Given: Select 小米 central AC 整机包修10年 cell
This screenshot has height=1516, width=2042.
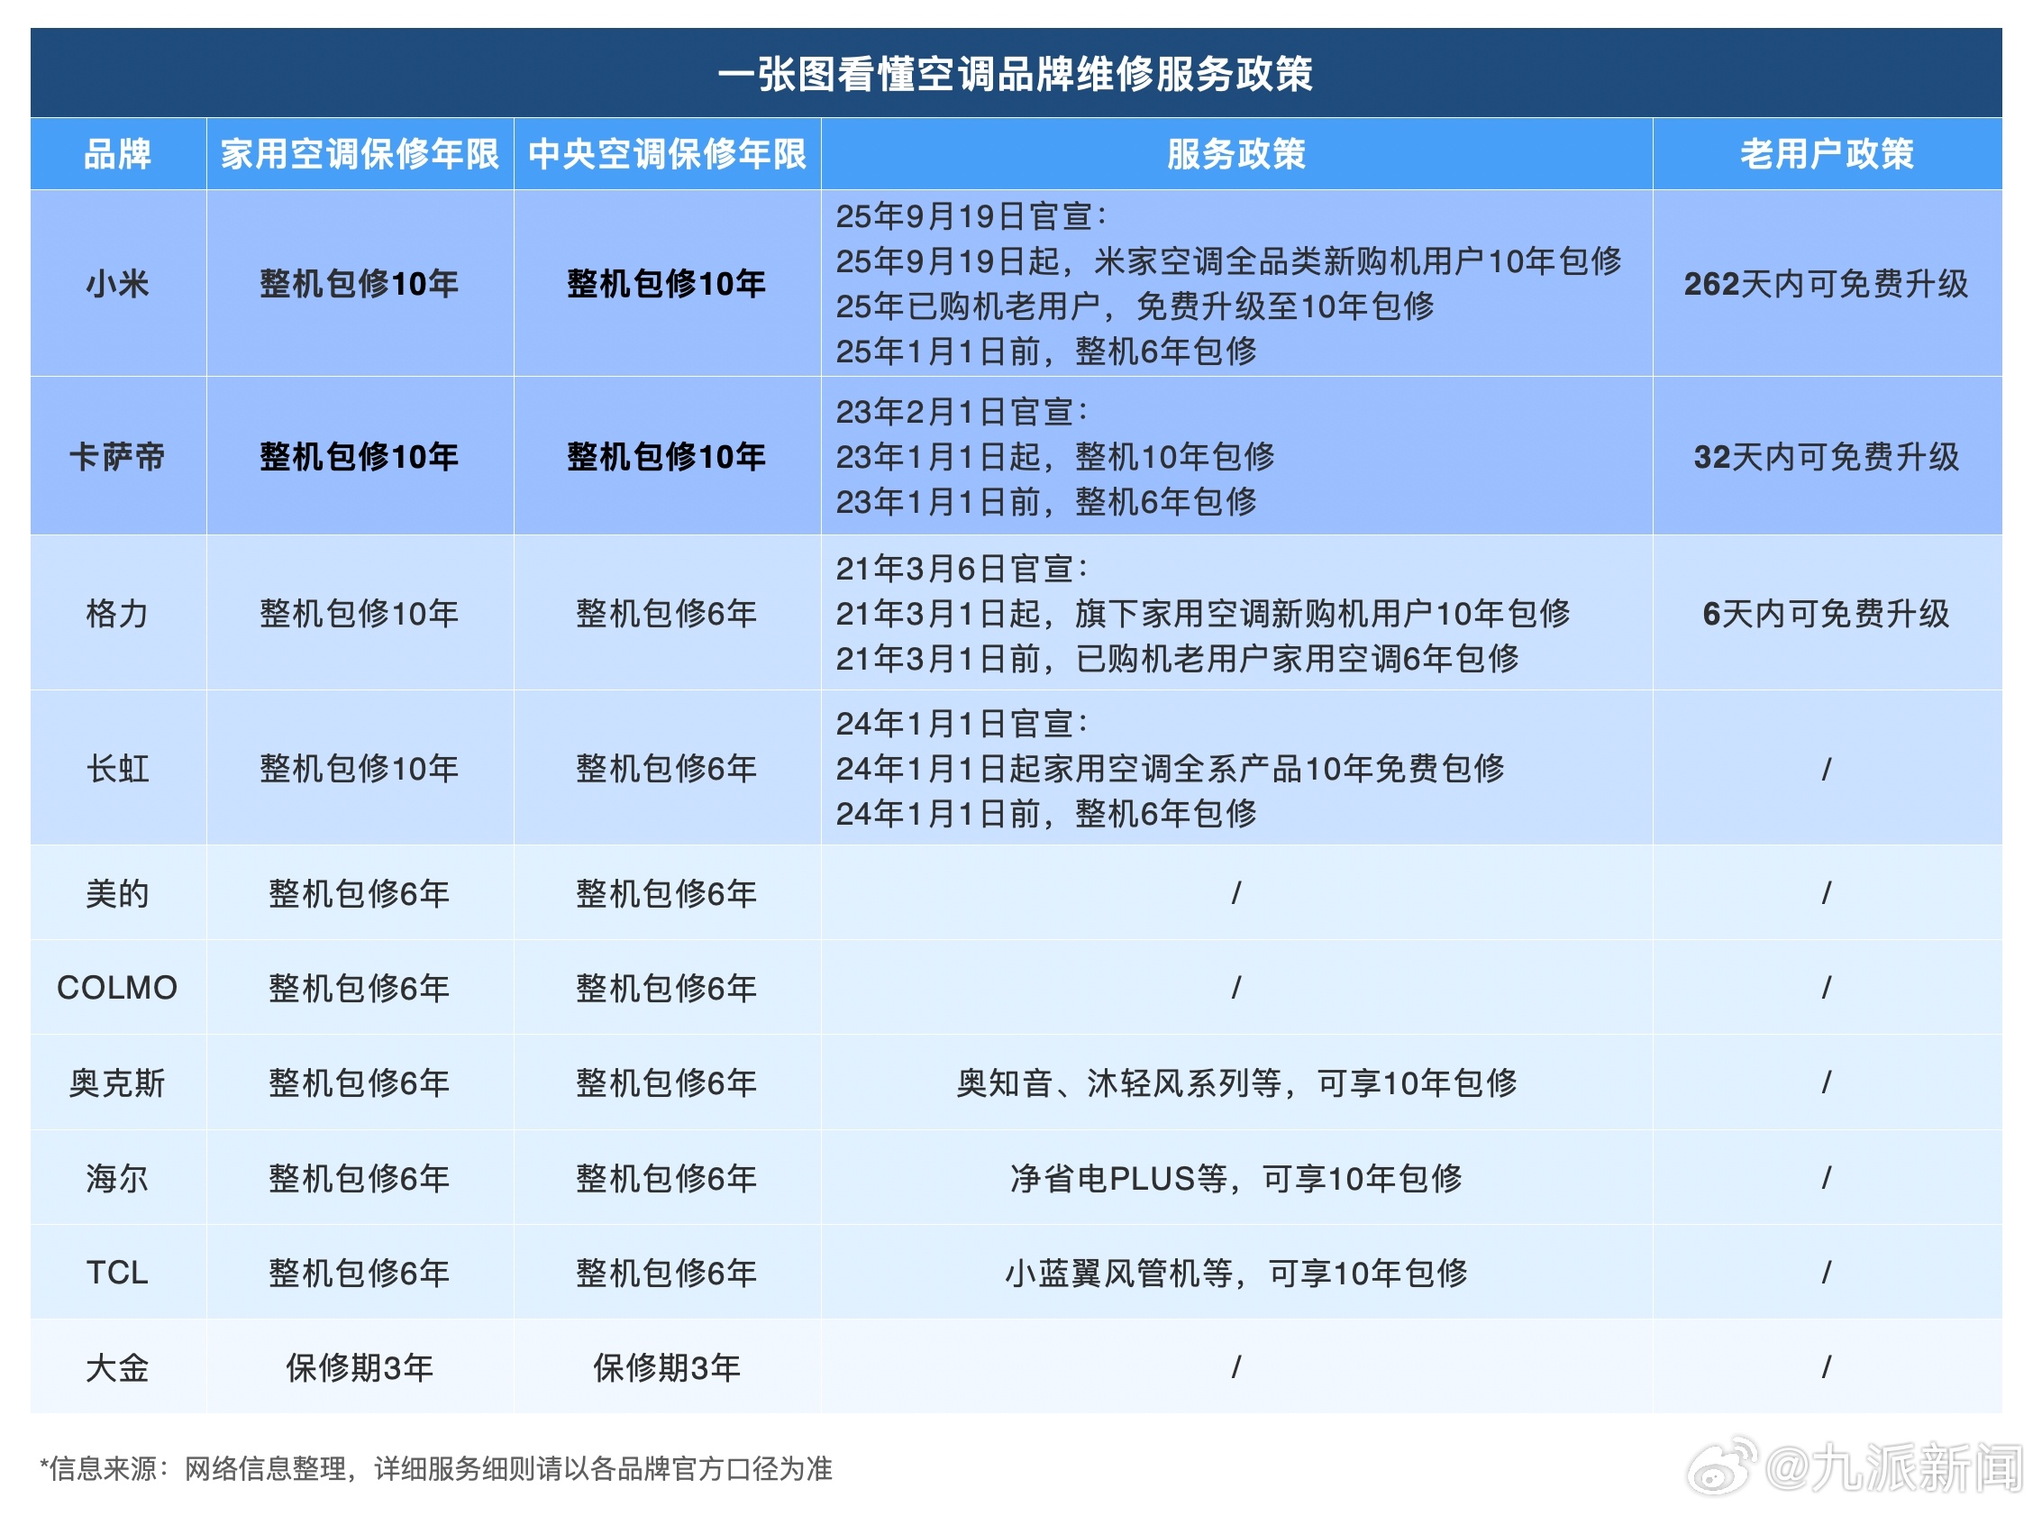Looking at the screenshot, I should tap(667, 284).
